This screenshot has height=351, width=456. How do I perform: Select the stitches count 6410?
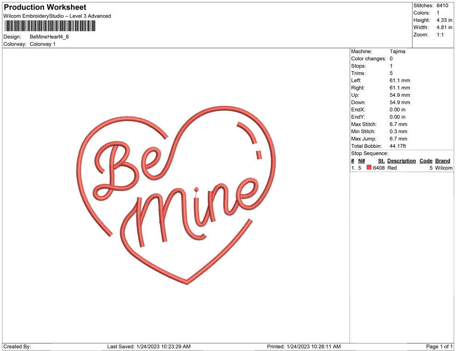442,6
